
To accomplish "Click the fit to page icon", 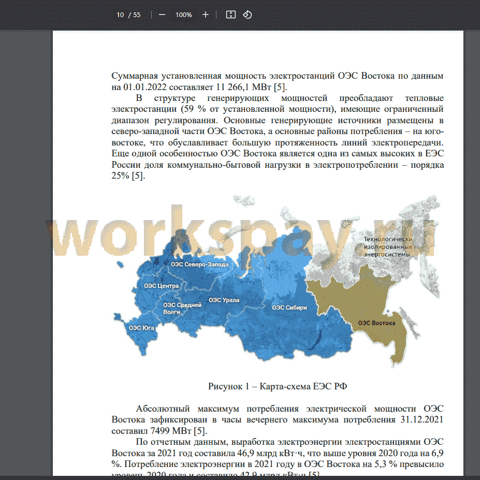I will pos(230,14).
